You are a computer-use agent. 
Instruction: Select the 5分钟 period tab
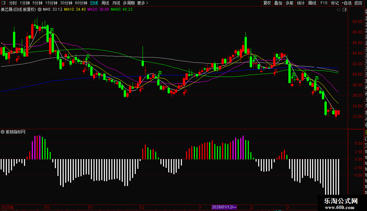point(37,3)
